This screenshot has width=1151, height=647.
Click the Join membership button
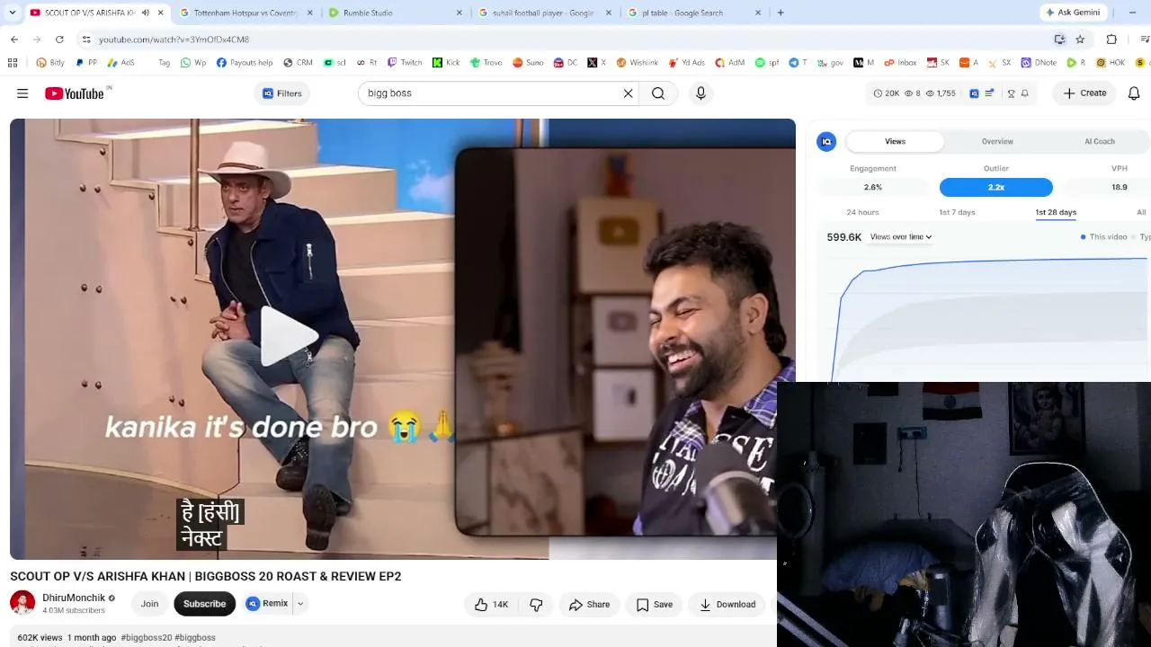tap(149, 604)
